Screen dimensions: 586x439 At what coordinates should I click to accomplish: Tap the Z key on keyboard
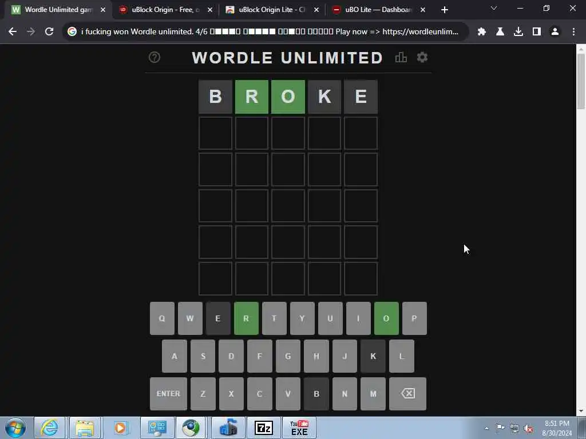click(x=203, y=394)
